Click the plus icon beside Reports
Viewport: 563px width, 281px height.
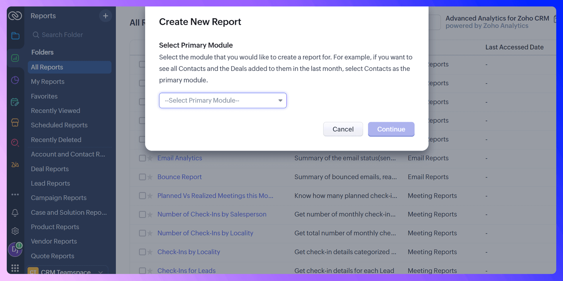tap(106, 16)
